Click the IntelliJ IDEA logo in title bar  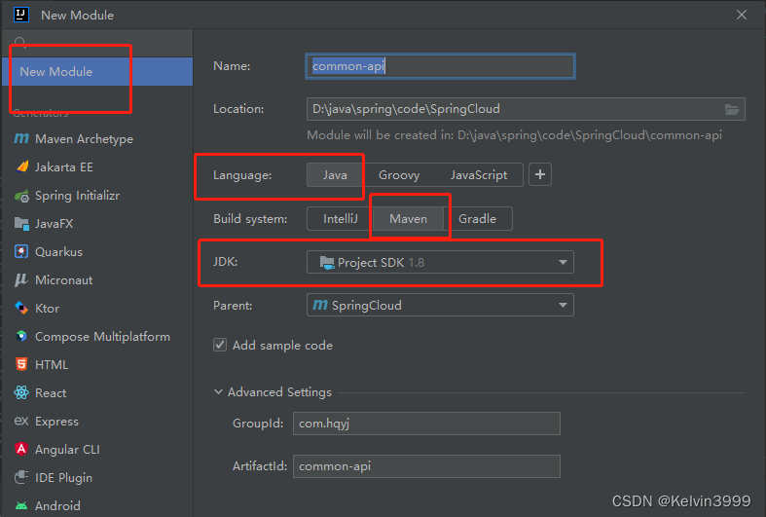[21, 15]
